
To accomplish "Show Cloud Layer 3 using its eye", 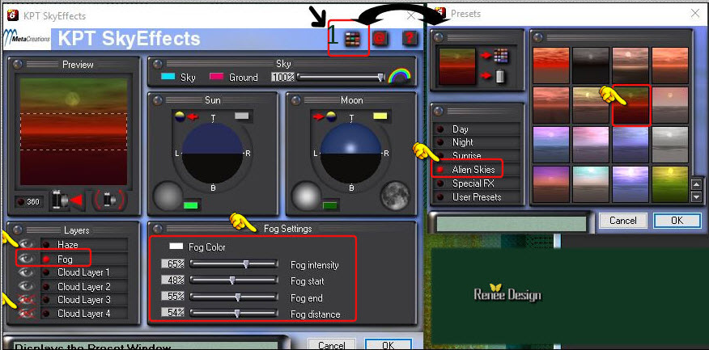I will (28, 299).
